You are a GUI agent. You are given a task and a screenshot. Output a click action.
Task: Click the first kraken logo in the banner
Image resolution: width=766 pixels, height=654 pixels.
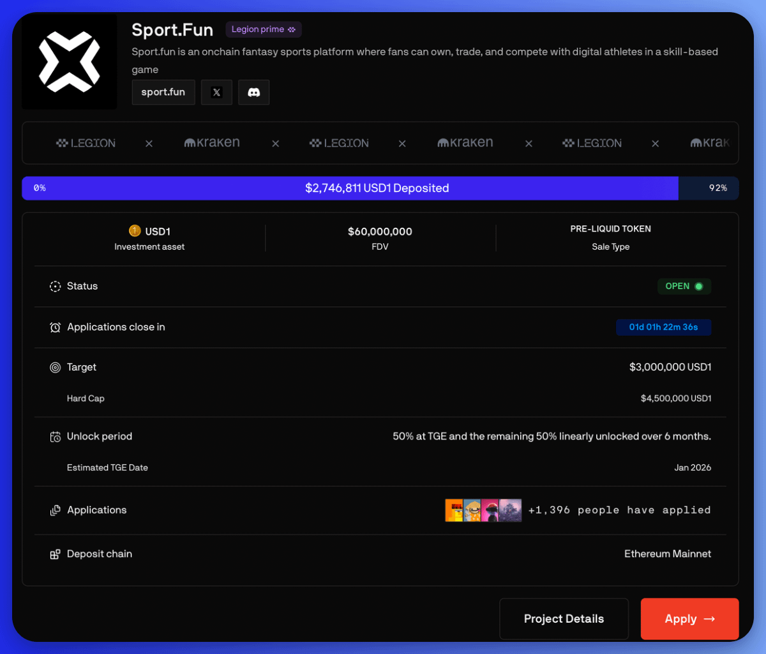click(212, 142)
